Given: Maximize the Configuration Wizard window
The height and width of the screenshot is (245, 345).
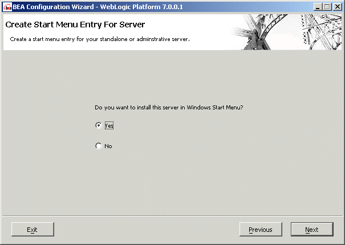Looking at the screenshot, I should (x=327, y=7).
